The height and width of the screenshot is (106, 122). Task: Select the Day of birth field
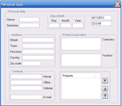pyautogui.click(x=54, y=25)
